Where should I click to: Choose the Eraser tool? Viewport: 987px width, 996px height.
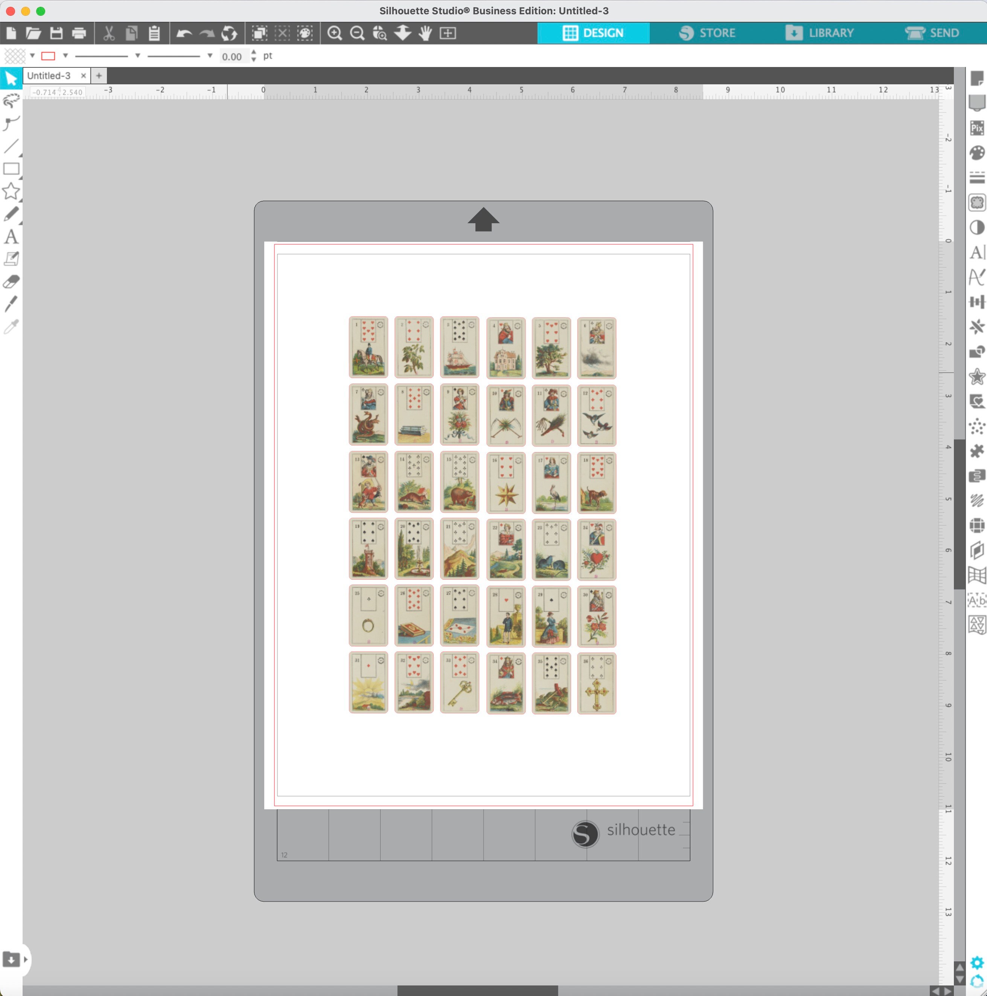point(11,282)
